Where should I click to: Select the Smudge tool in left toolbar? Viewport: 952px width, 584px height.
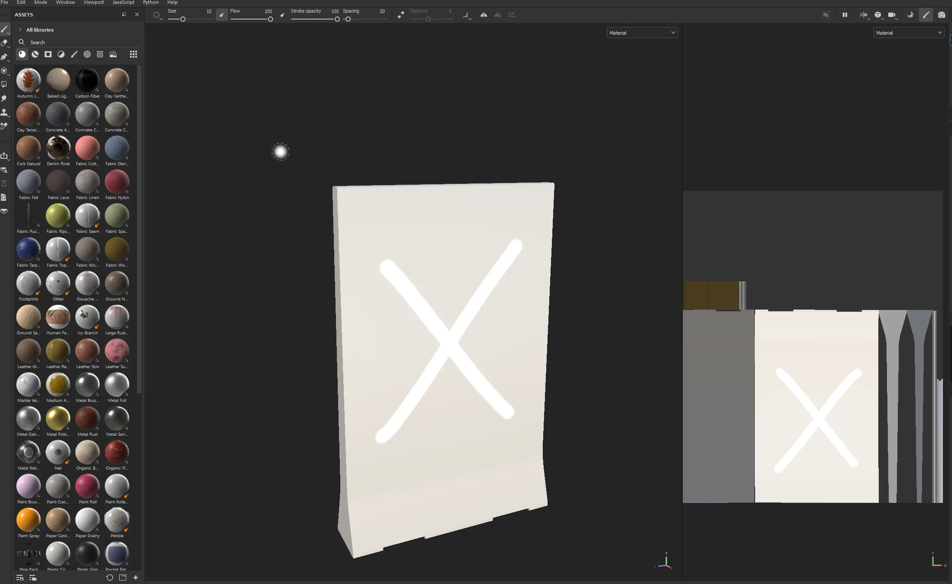[x=4, y=98]
